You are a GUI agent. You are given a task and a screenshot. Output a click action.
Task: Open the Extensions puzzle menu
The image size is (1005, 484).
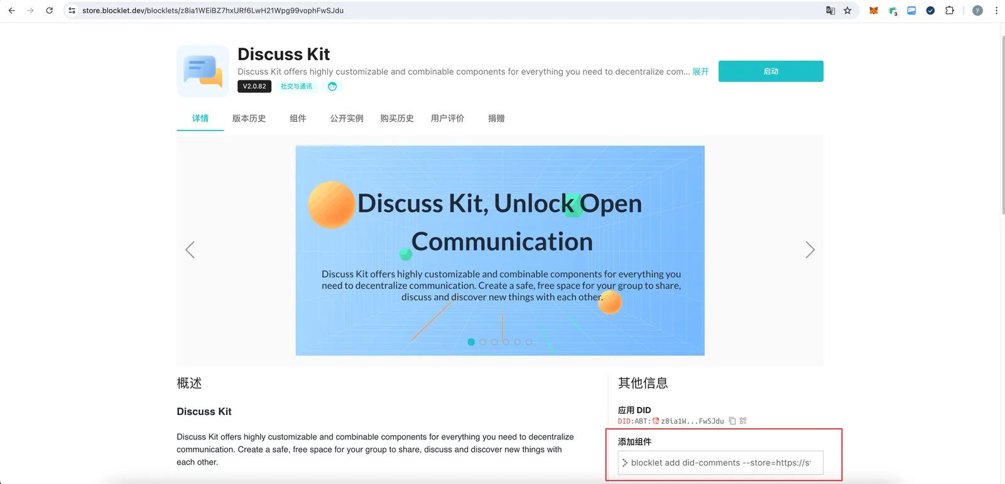(x=949, y=11)
